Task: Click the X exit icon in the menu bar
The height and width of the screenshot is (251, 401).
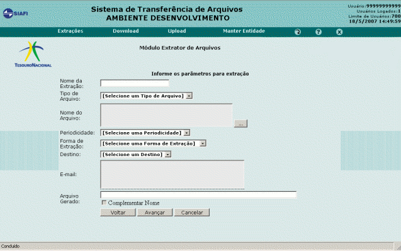Action: [x=339, y=32]
